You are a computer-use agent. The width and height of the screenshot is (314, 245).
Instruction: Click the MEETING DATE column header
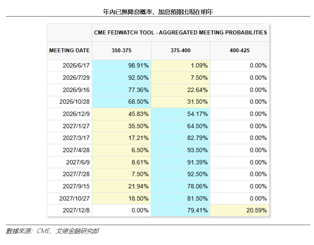pos(70,50)
